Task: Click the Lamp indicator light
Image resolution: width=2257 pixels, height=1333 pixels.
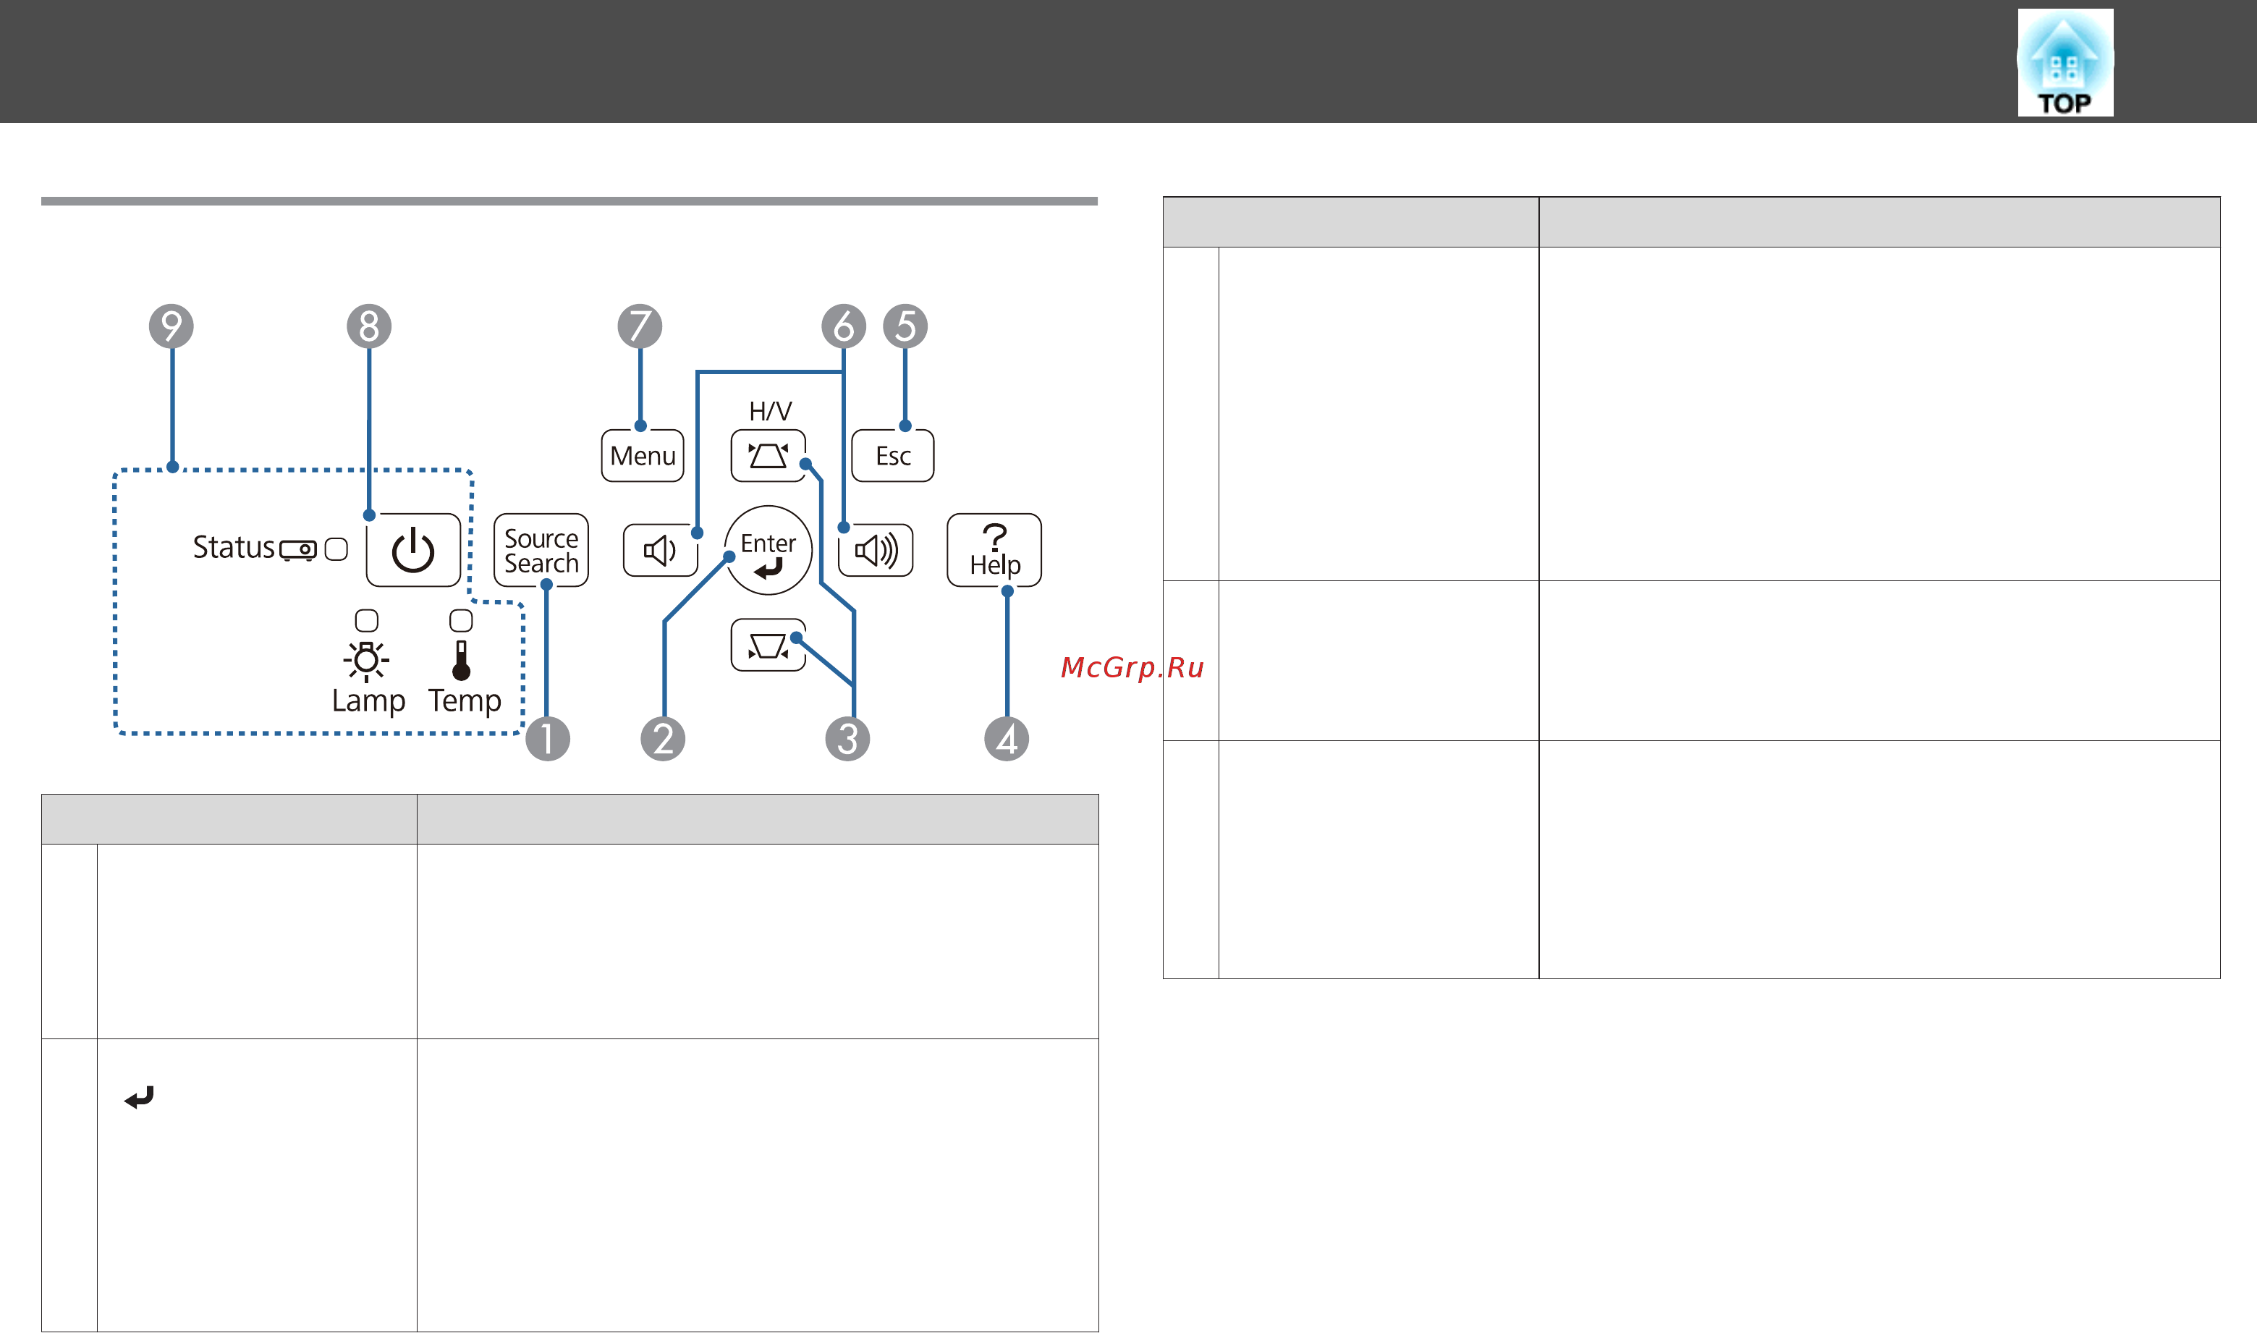Action: point(366,619)
